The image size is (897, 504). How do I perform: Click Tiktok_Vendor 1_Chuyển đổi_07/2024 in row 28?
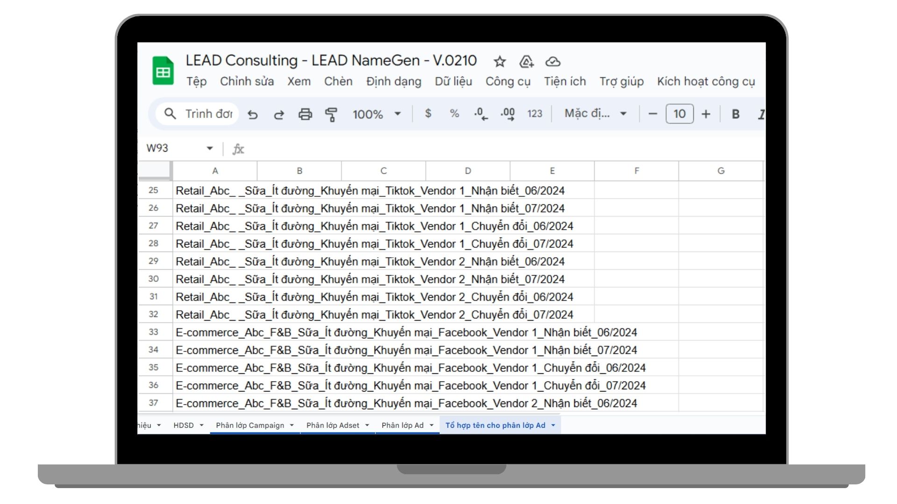(x=479, y=244)
